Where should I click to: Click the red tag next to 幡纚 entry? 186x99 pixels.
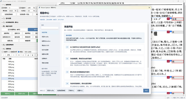click(168, 19)
